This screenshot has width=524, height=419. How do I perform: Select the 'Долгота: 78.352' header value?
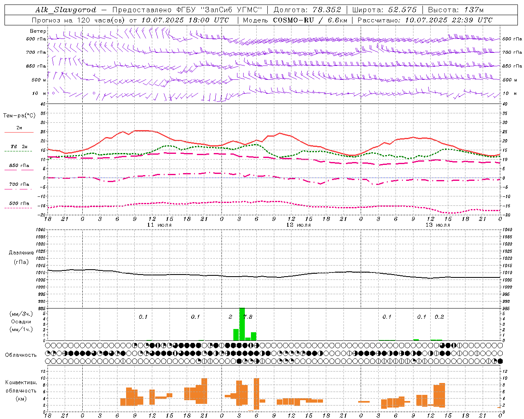tap(308, 10)
